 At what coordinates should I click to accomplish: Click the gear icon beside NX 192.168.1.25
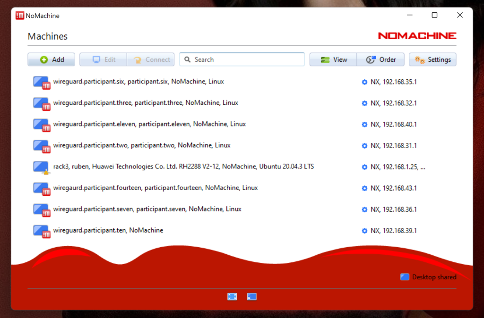tap(364, 167)
